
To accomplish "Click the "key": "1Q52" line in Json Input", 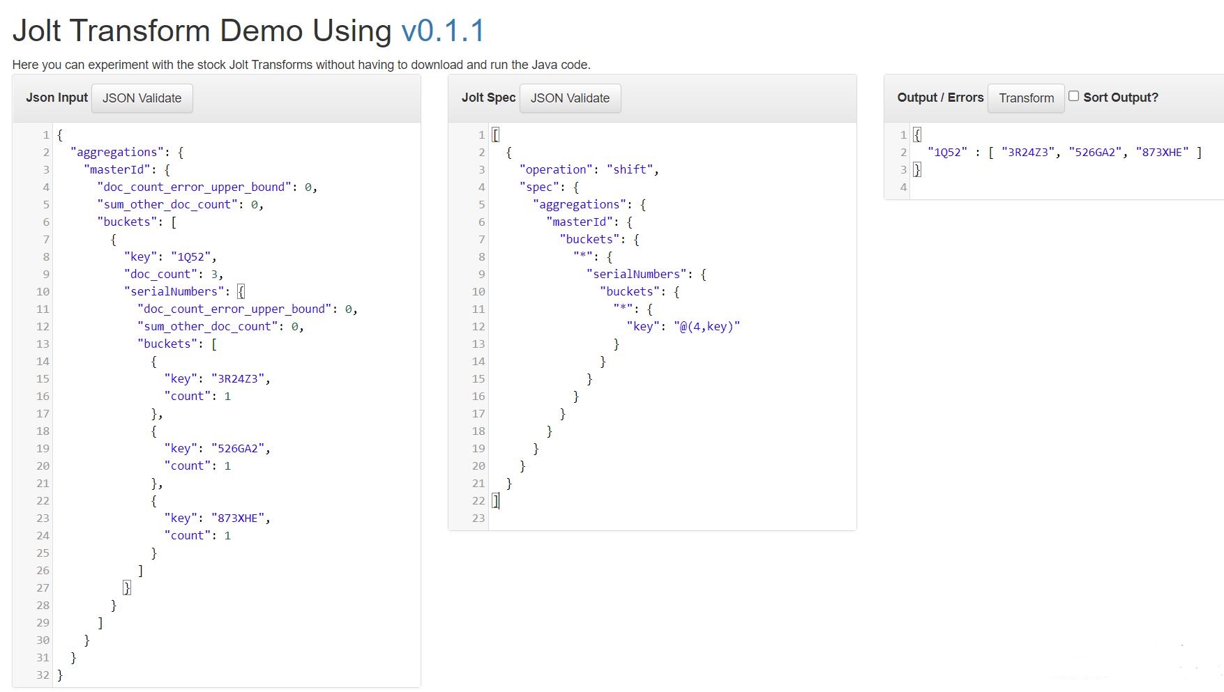I will click(170, 256).
